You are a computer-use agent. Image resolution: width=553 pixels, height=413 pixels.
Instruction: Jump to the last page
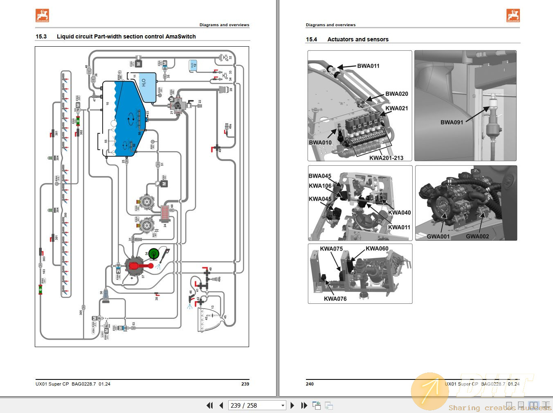[x=304, y=405]
